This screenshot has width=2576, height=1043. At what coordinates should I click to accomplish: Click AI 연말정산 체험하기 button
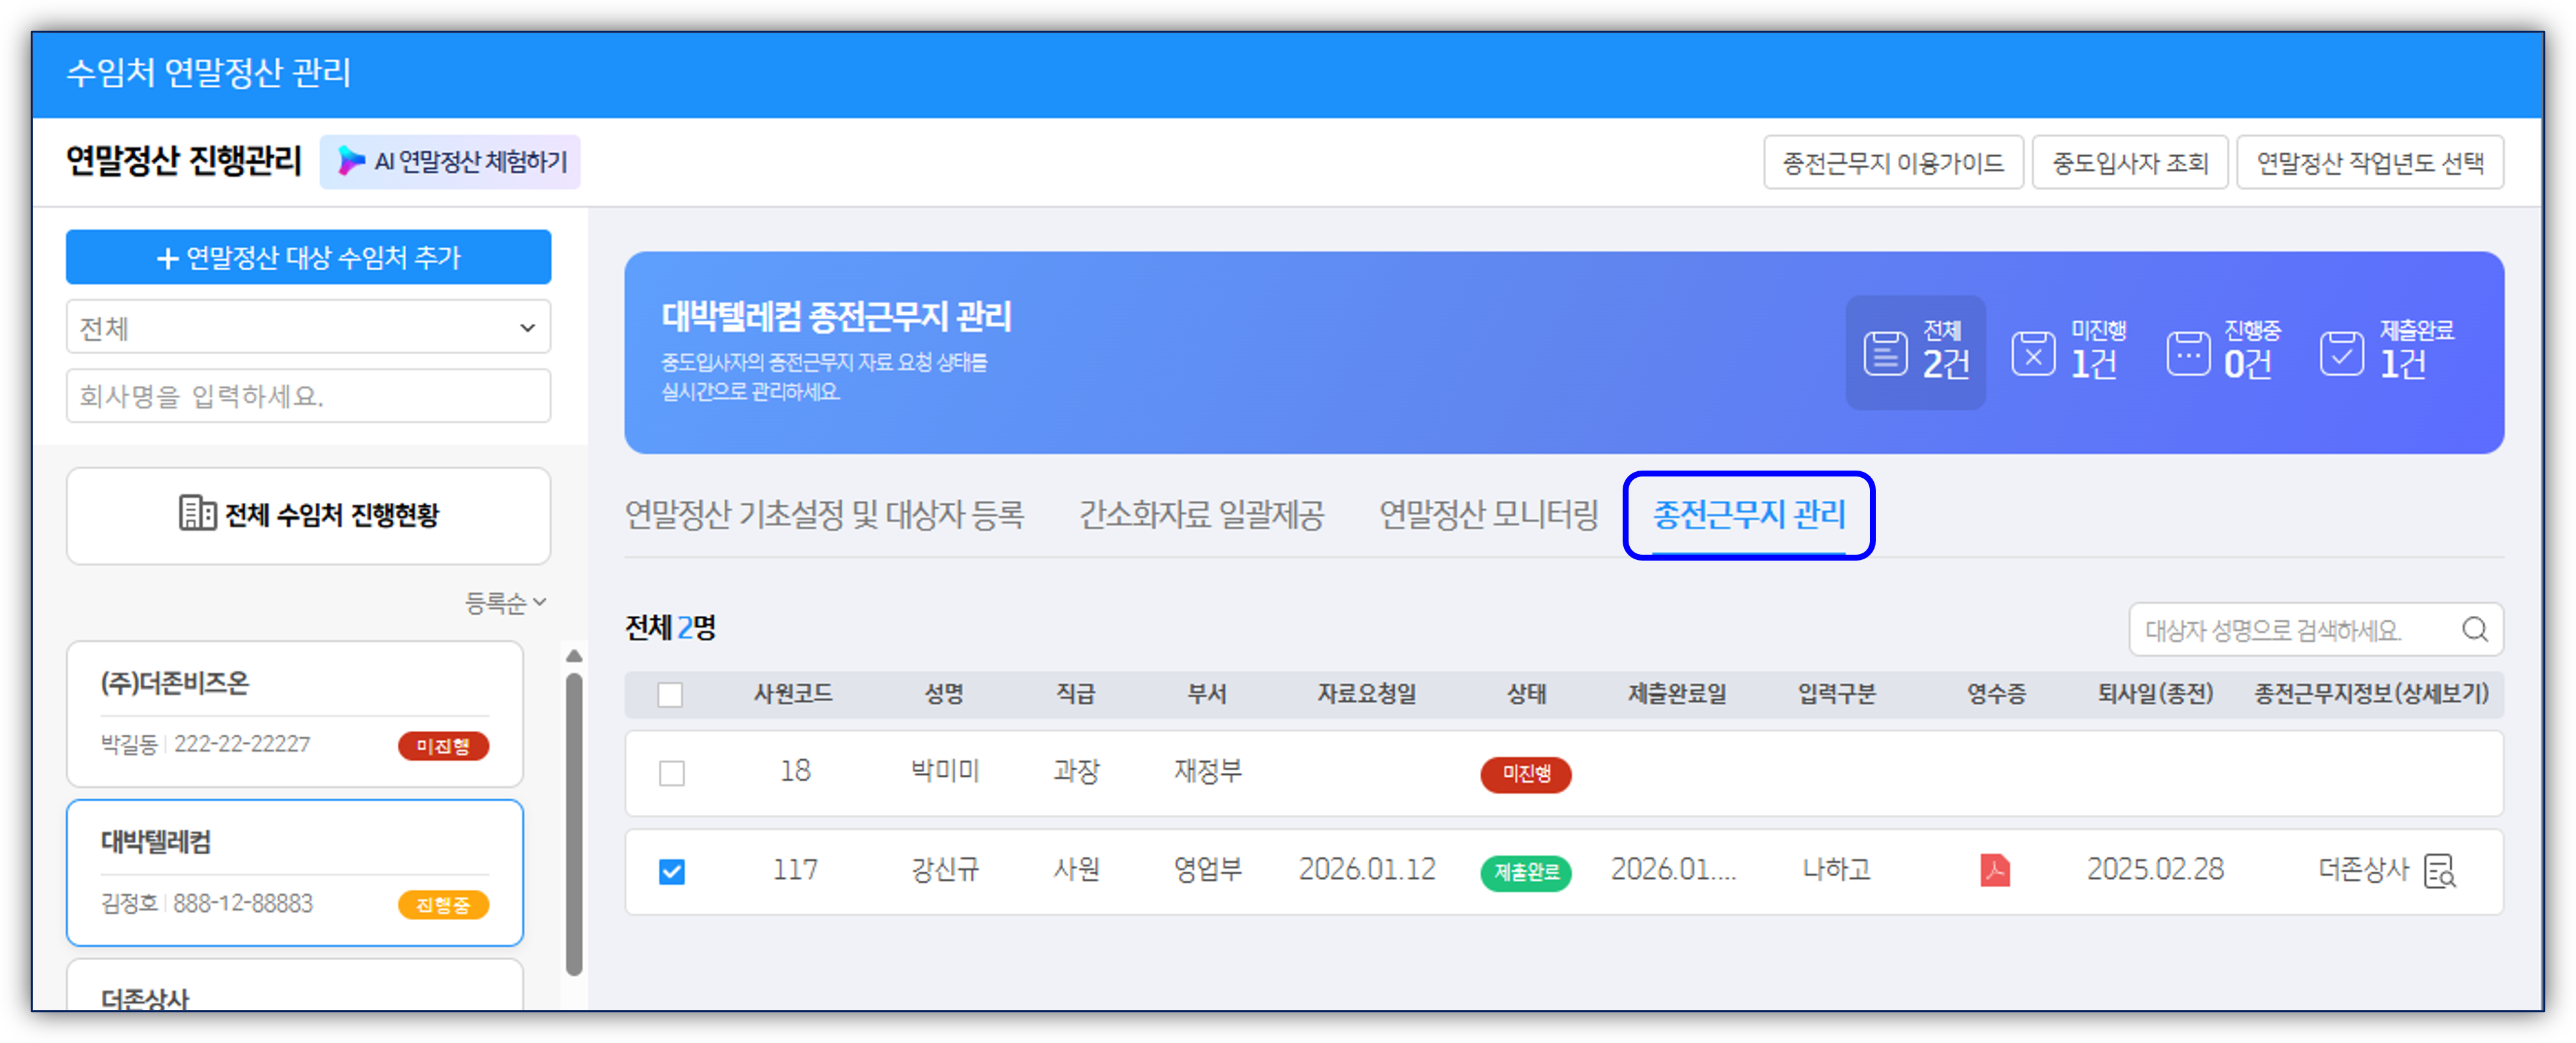(x=450, y=161)
